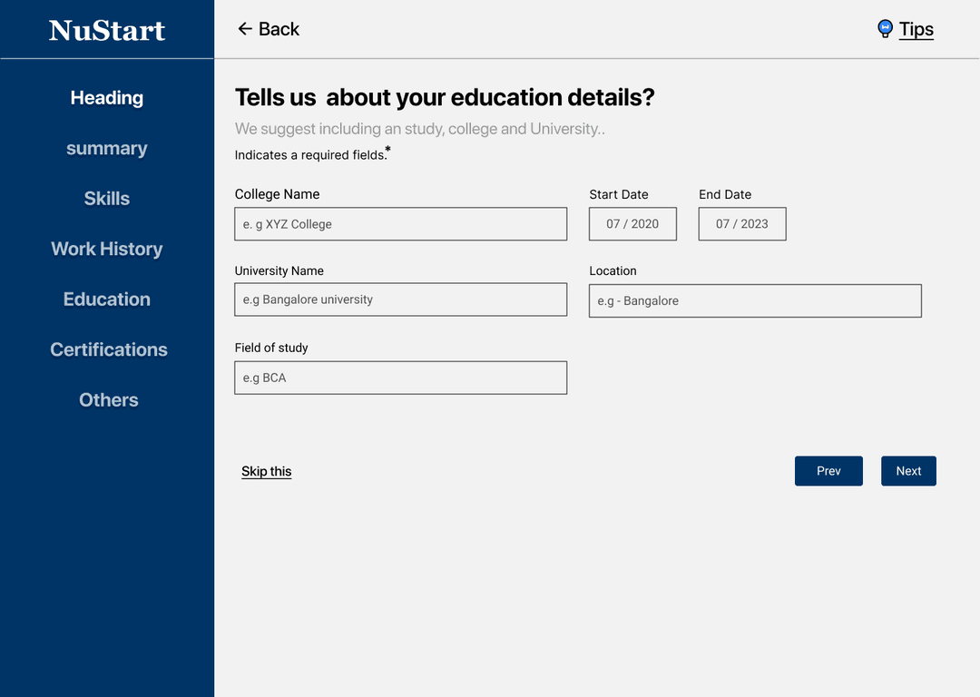Open the Certifications section

click(x=109, y=349)
